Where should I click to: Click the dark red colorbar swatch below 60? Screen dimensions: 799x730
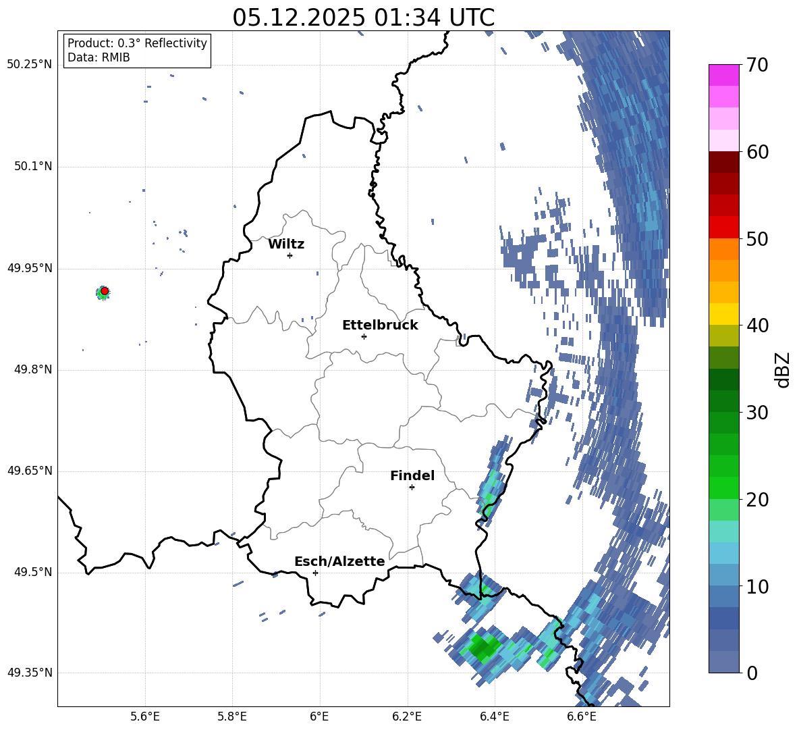[723, 162]
